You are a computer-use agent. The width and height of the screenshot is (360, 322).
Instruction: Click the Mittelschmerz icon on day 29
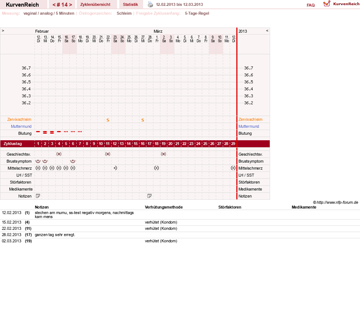233,168
